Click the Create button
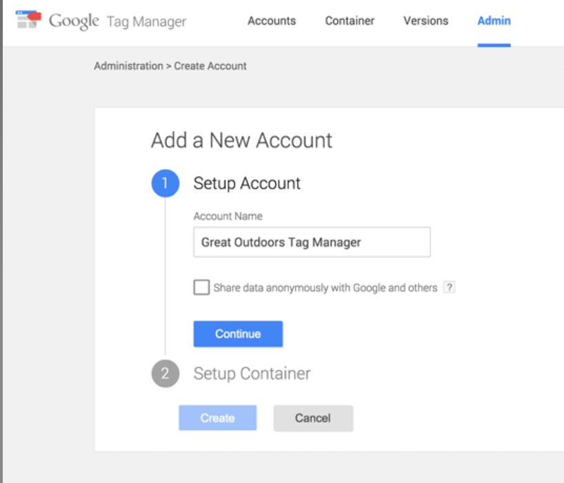564x483 pixels. [x=218, y=418]
